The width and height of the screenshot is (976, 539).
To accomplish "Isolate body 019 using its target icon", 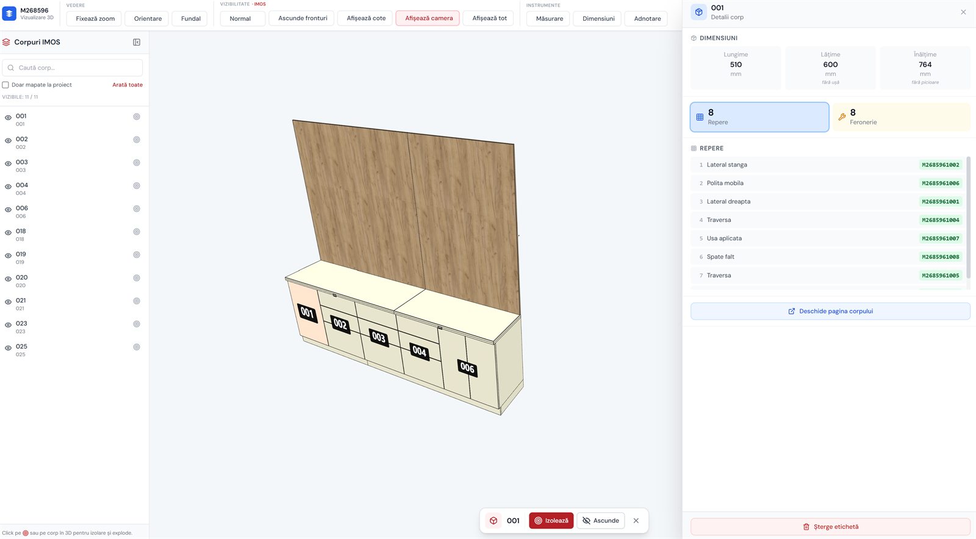I will 137,255.
